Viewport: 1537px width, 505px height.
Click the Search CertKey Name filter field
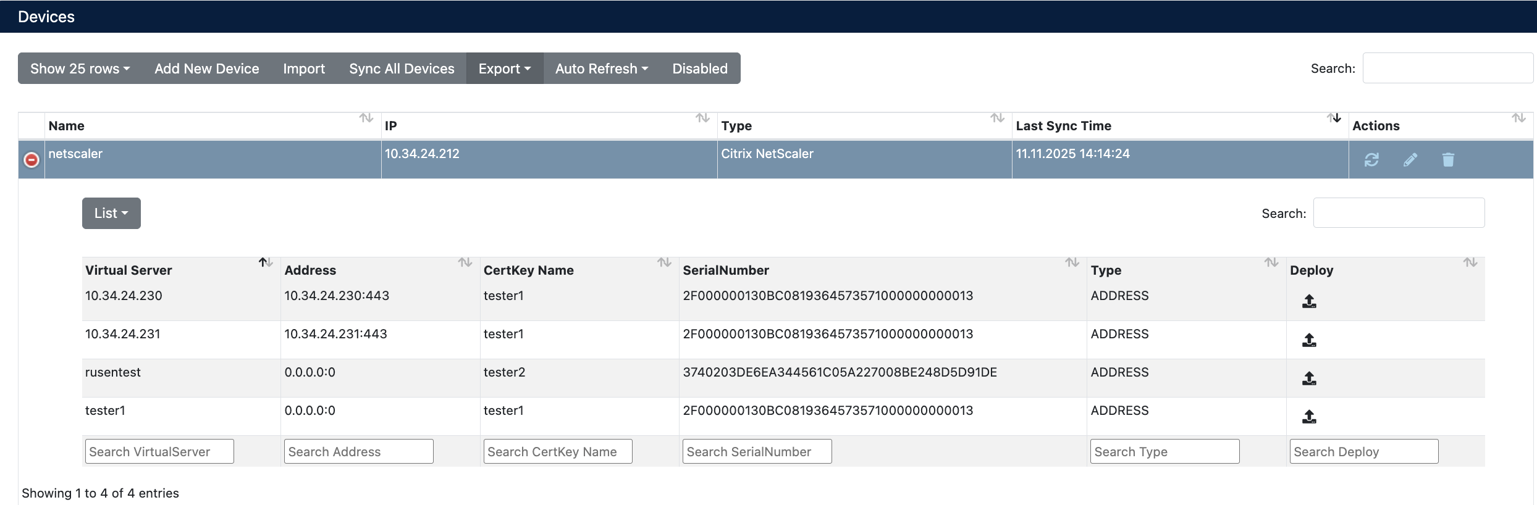558,451
